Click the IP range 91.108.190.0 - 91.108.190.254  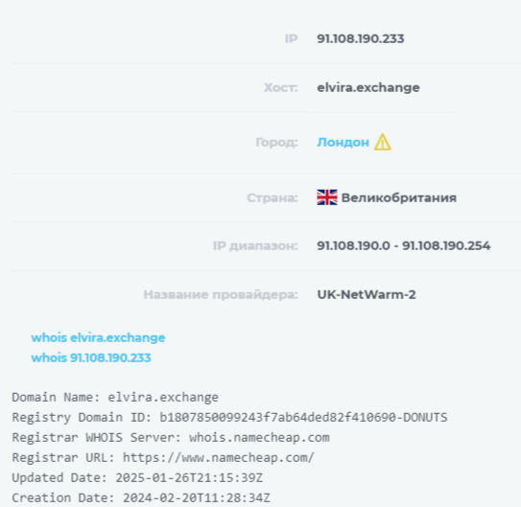point(403,246)
